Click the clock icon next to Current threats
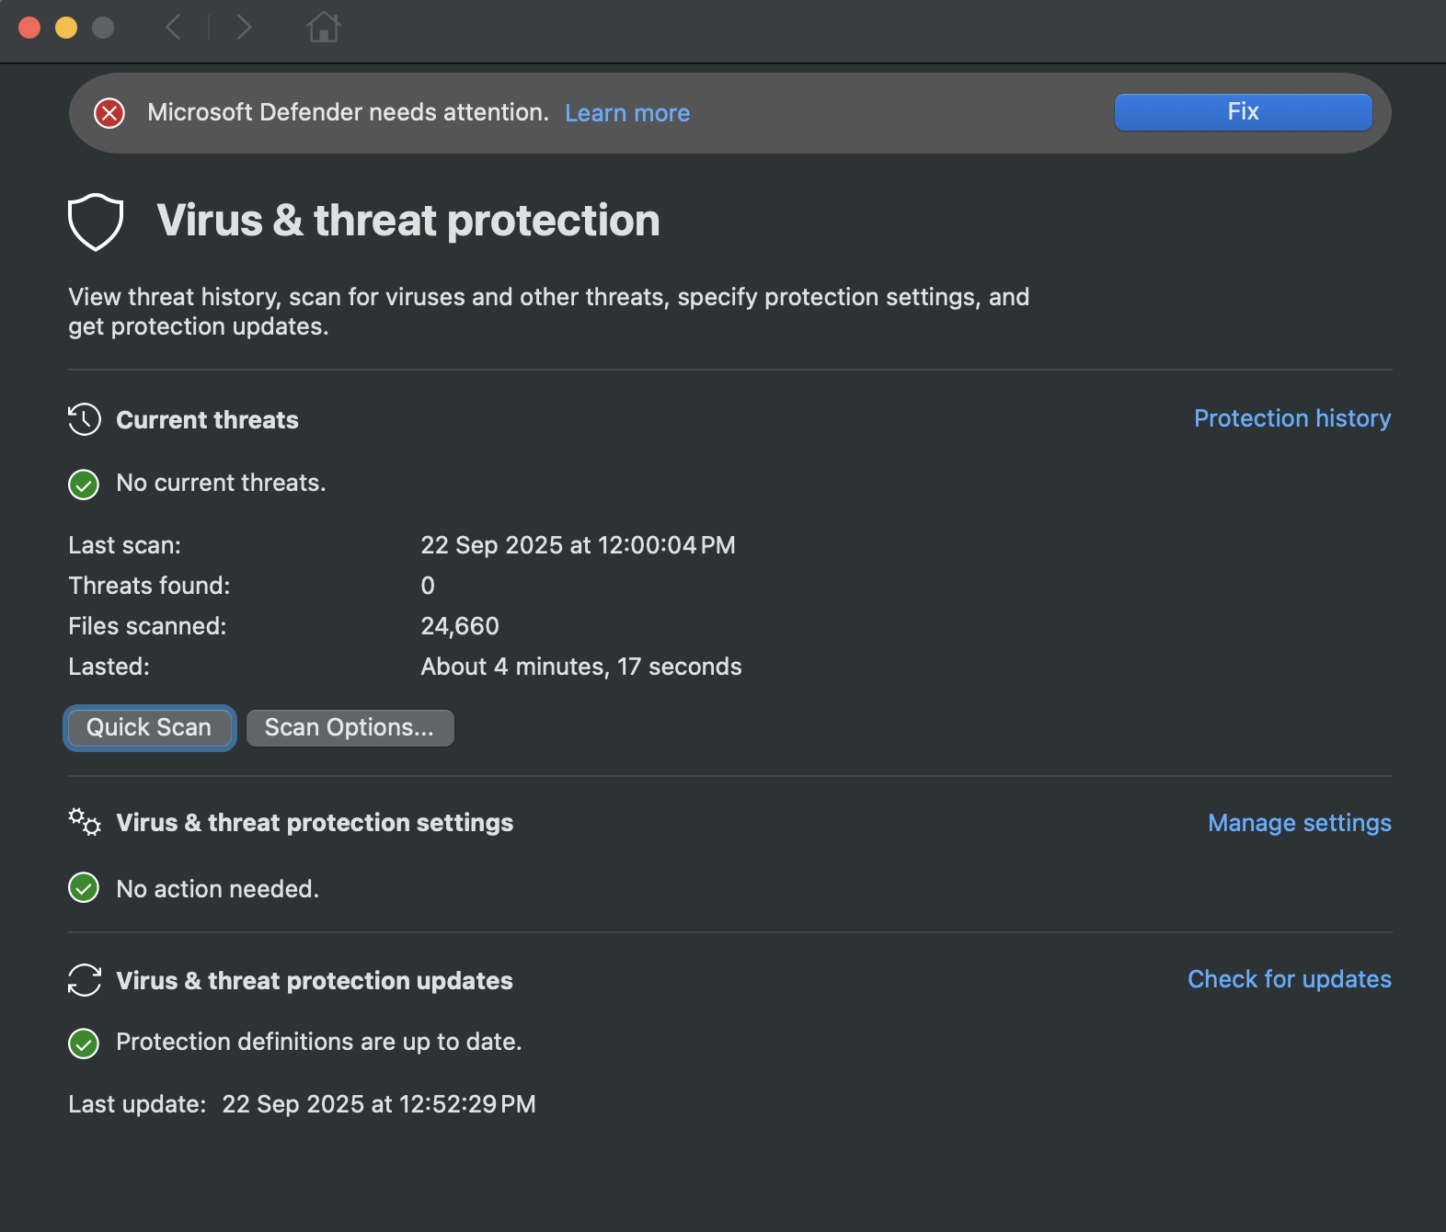1446x1232 pixels. (x=83, y=419)
